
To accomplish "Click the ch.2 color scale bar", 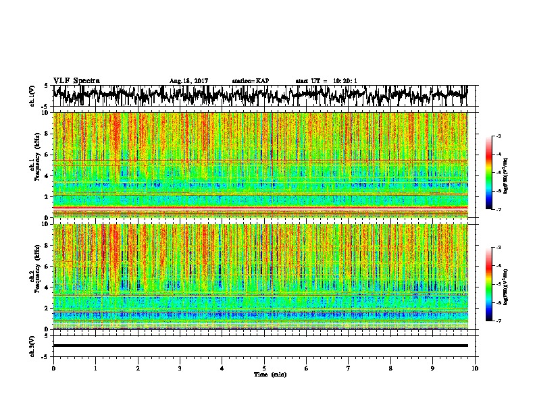I will [x=489, y=284].
